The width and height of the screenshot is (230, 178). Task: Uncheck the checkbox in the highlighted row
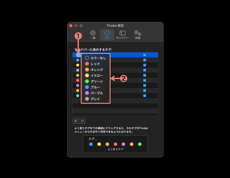(145, 55)
